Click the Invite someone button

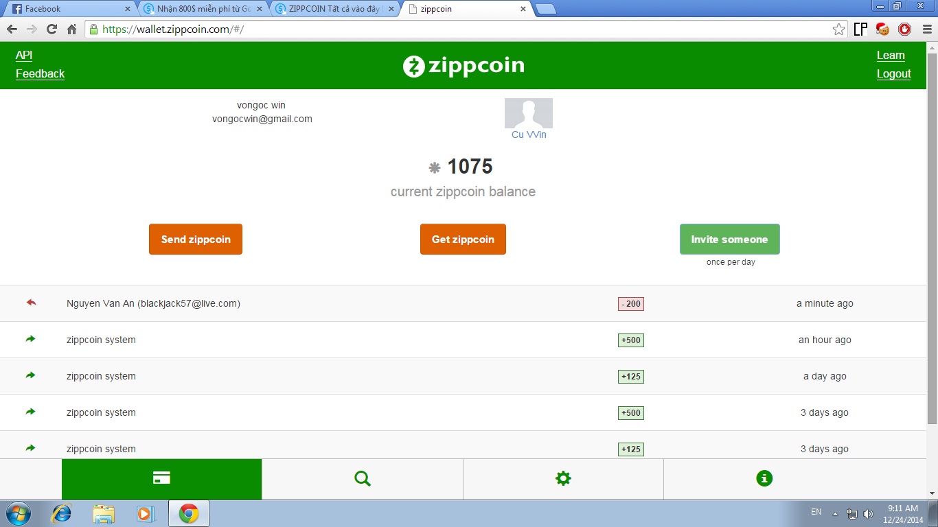730,239
